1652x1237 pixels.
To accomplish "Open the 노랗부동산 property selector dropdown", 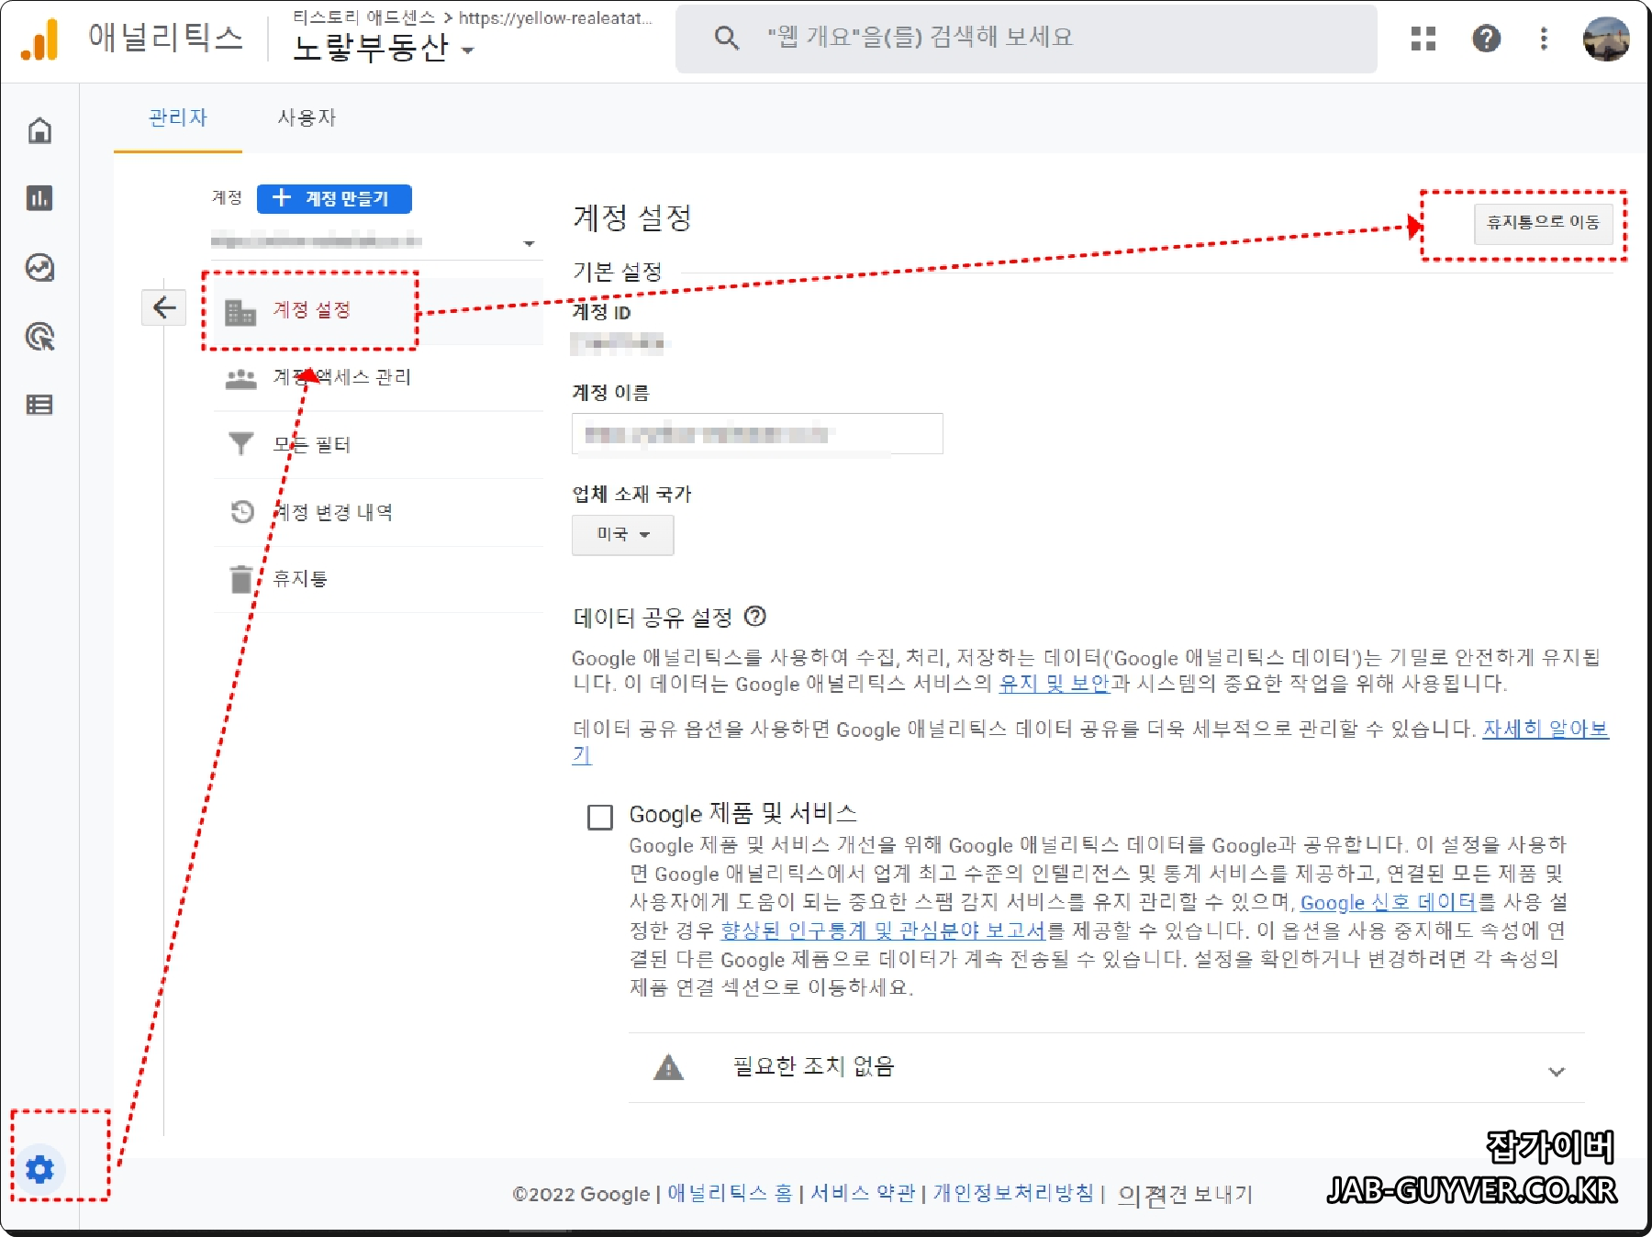I will click(384, 49).
